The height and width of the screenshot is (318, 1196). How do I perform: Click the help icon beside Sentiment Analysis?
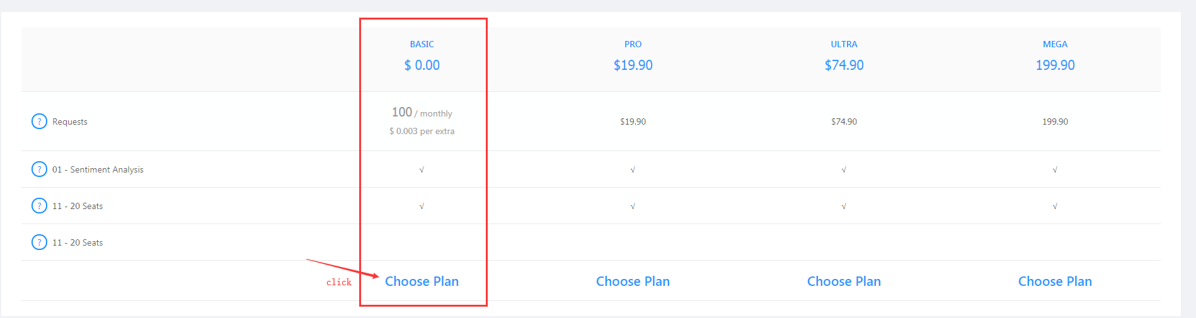pyautogui.click(x=39, y=169)
